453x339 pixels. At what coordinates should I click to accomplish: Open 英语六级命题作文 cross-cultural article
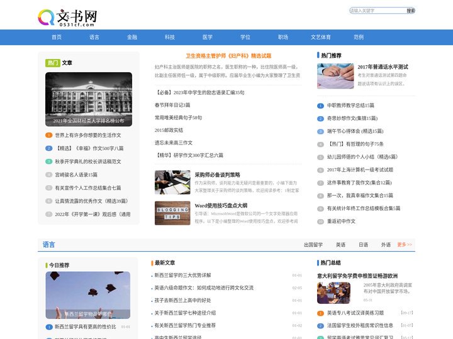point(204,288)
